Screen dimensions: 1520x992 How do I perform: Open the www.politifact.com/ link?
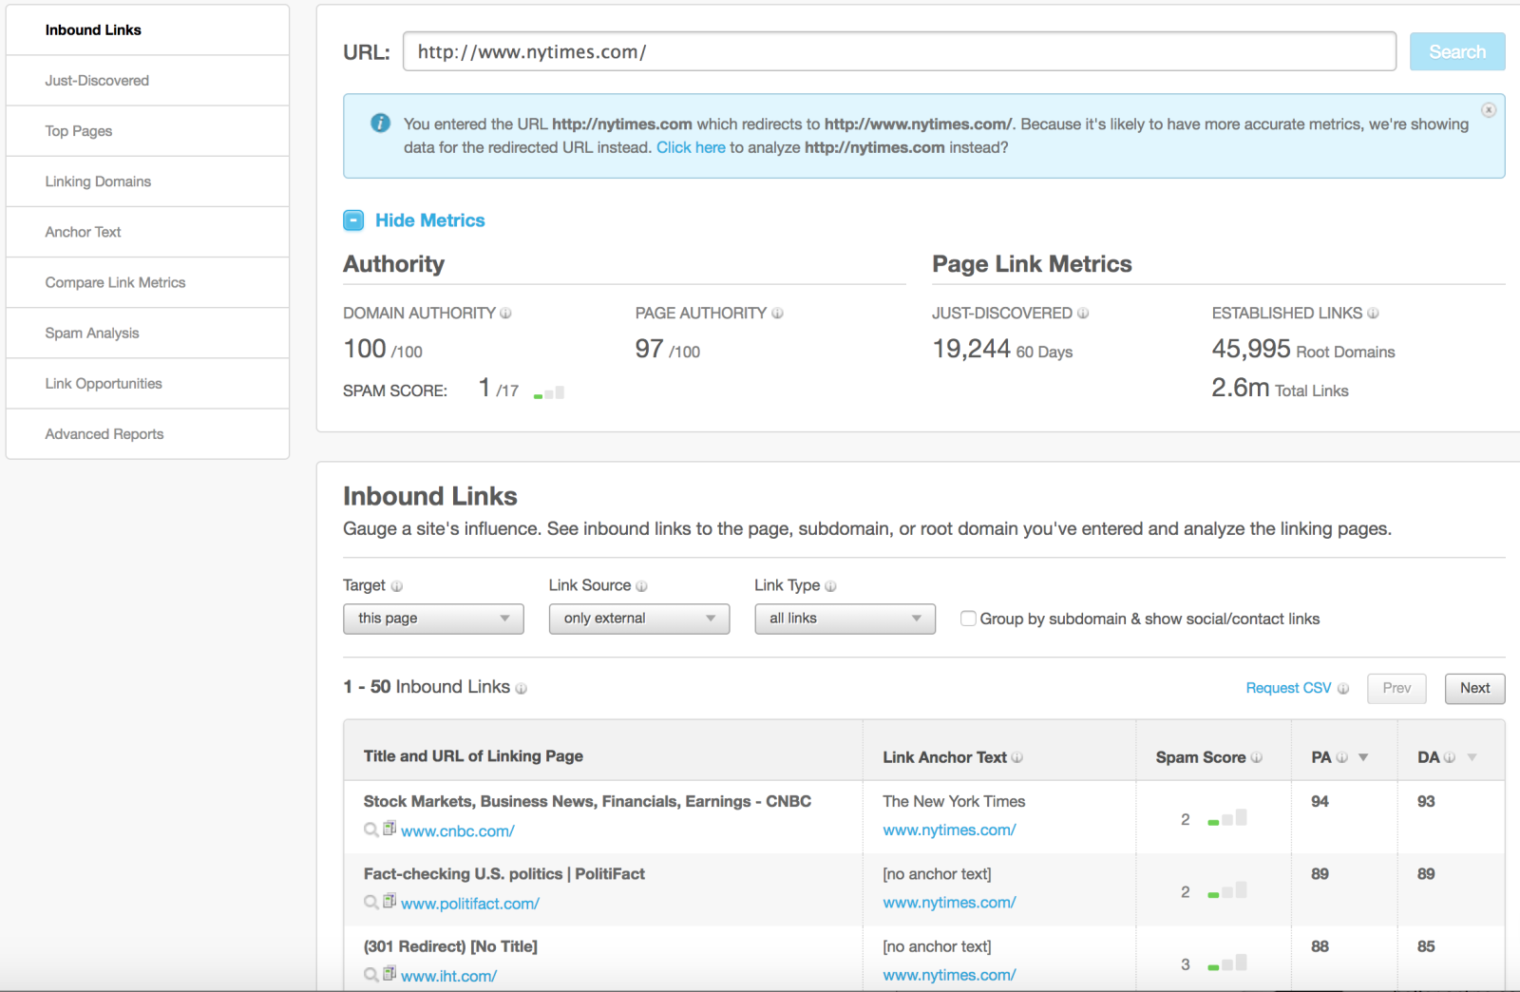coord(470,904)
